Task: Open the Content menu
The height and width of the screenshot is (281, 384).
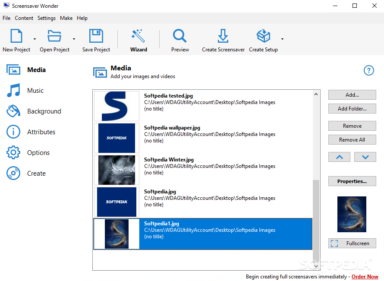Action: 24,18
